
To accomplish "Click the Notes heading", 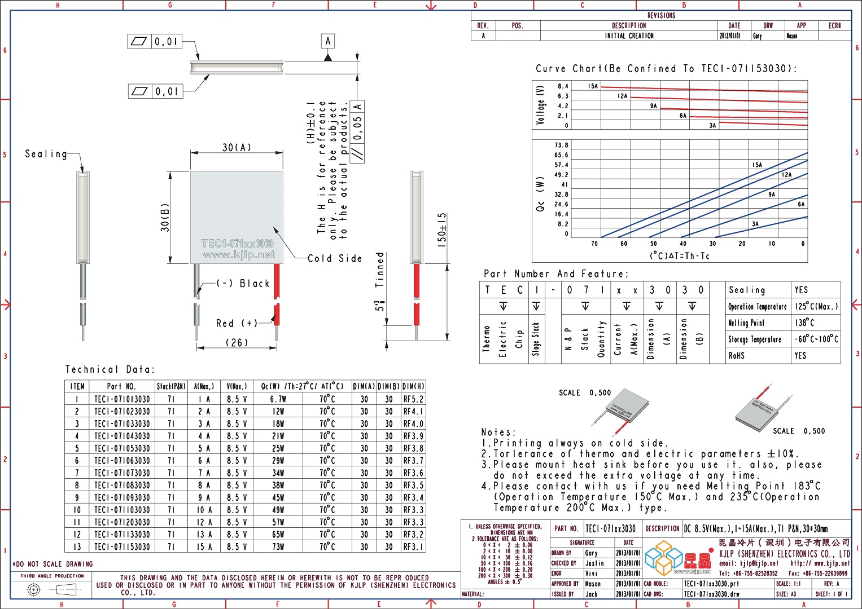I will pyautogui.click(x=498, y=432).
